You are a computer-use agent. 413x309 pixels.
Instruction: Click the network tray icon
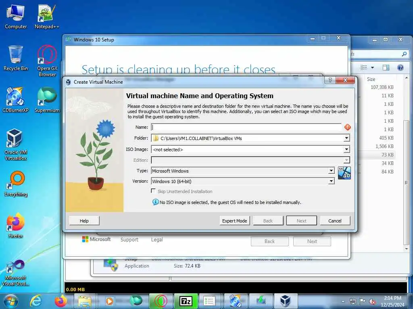tap(353, 301)
